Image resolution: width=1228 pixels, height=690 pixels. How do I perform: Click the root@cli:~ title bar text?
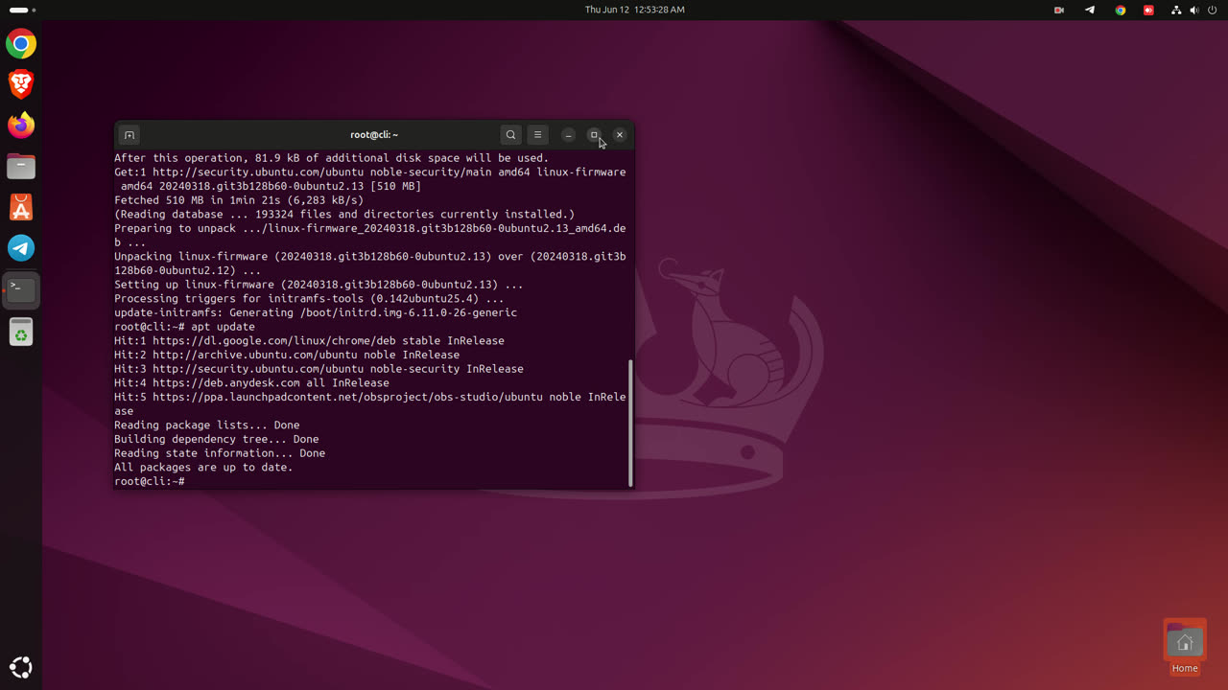coord(374,135)
